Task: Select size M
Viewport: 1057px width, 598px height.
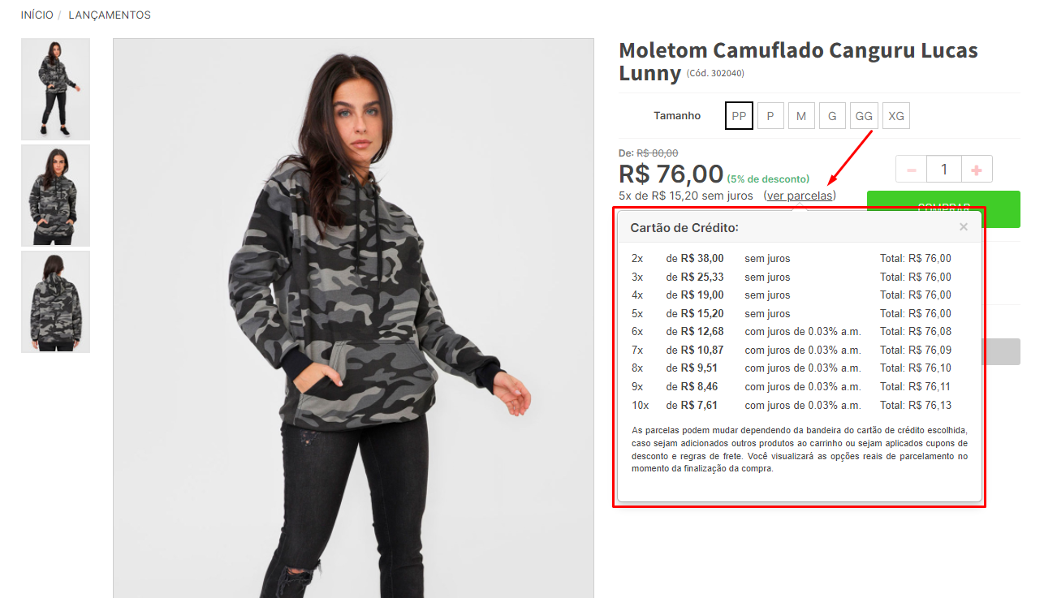Action: click(801, 116)
